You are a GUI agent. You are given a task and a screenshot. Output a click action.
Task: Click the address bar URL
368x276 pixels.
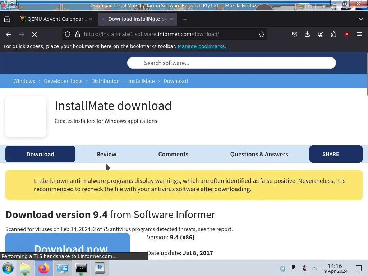point(151,34)
